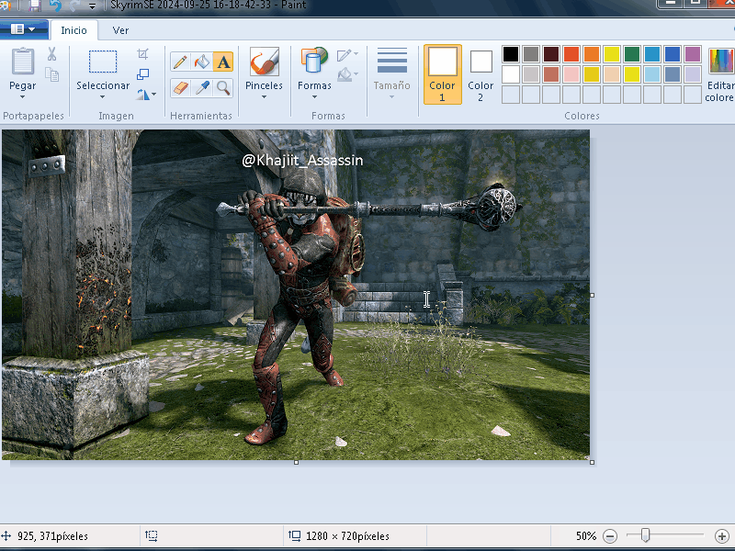
Task: Pick the lavender color swatch
Action: tap(693, 74)
